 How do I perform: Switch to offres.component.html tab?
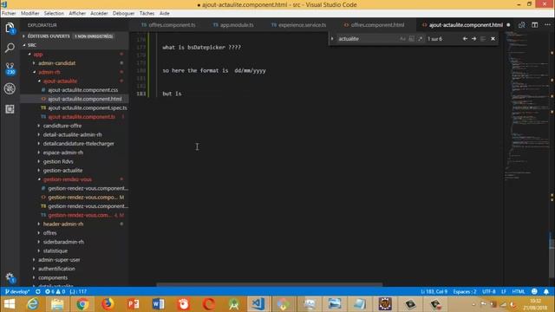374,25
